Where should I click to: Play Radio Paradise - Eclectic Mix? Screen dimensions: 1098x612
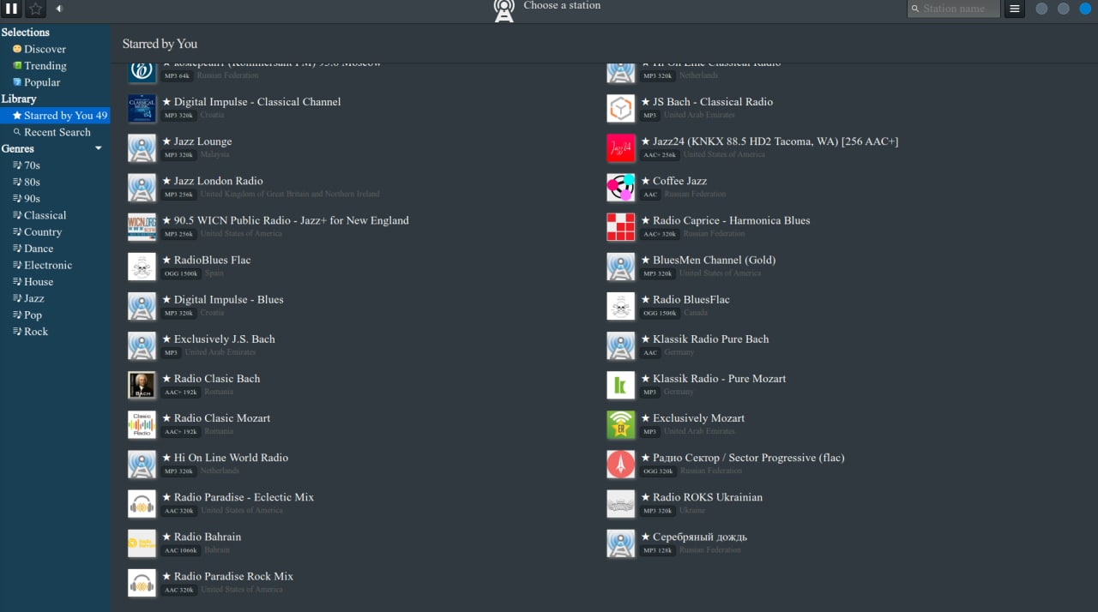point(244,497)
